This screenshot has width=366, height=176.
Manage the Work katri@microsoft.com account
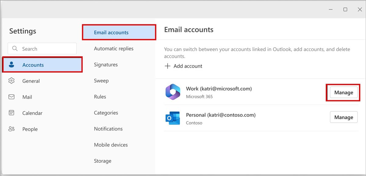[343, 93]
